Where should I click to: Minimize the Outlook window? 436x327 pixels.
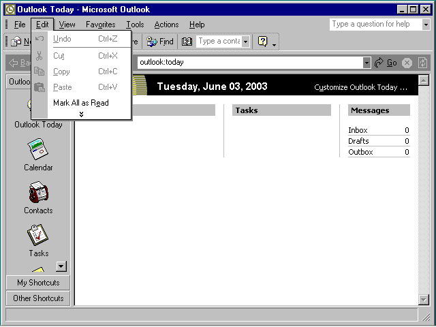tap(401, 10)
